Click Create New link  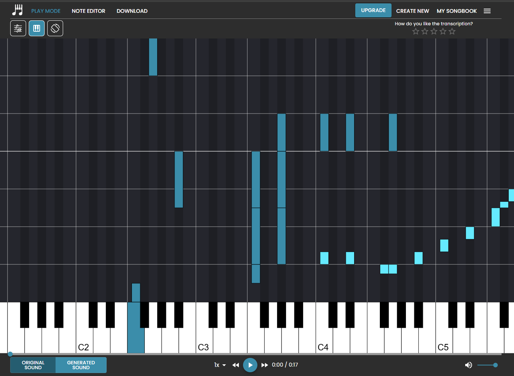[412, 11]
